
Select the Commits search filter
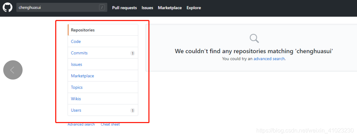[x=103, y=53]
